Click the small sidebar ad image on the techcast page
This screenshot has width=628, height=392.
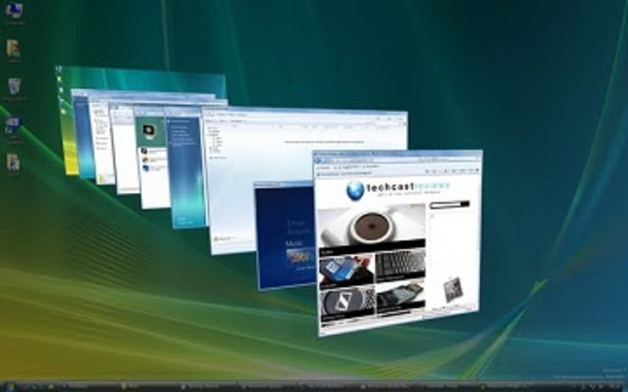click(x=453, y=290)
